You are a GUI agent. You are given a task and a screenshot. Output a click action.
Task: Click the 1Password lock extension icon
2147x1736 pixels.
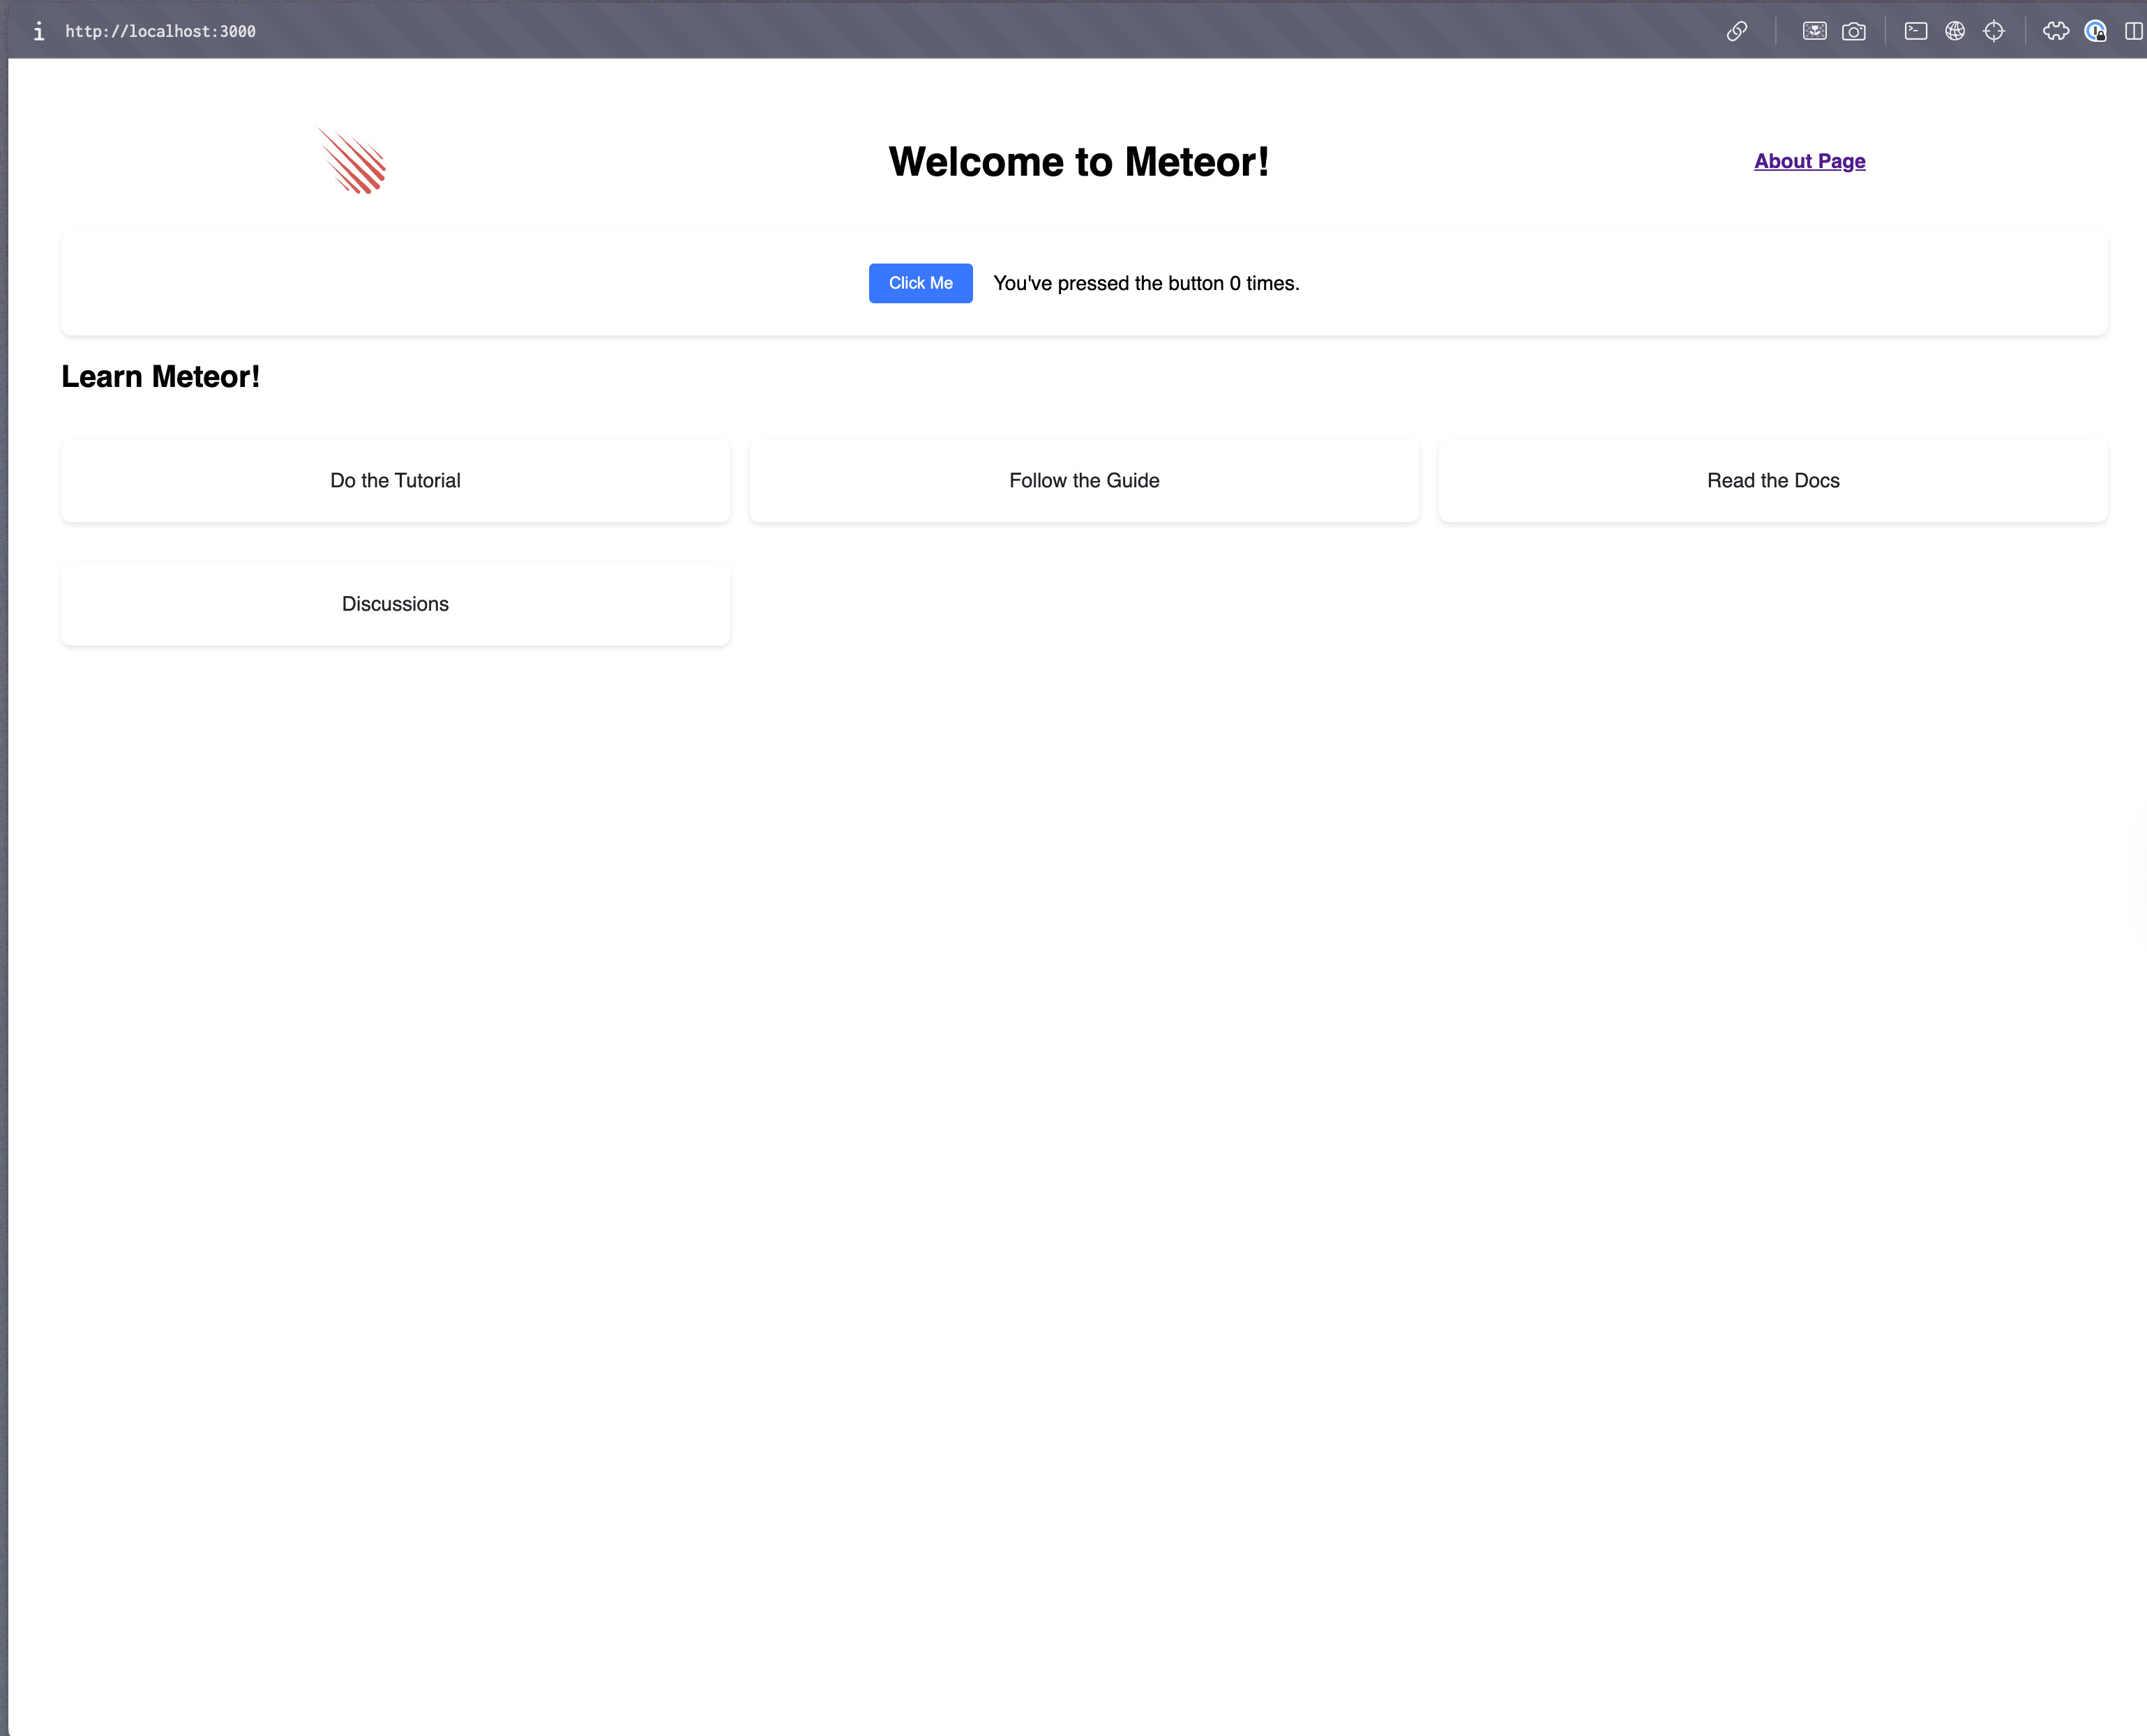(2095, 31)
